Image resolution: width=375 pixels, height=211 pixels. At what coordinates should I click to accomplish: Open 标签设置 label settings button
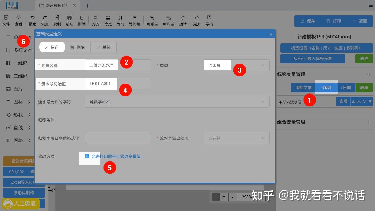coord(327,48)
